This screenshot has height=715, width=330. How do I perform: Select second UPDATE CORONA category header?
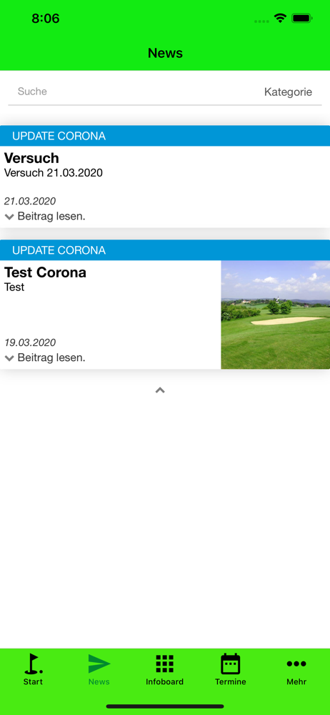(165, 250)
